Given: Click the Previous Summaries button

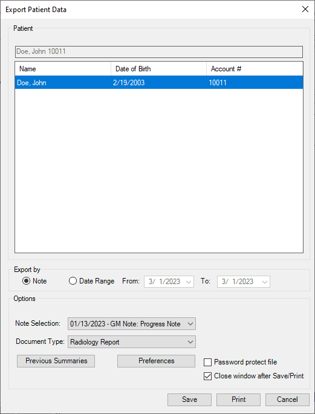Looking at the screenshot, I should [x=56, y=361].
